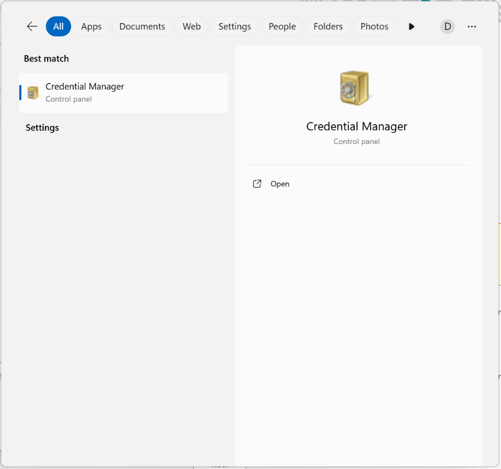Click the Credential Manager title in preview pane

point(356,126)
